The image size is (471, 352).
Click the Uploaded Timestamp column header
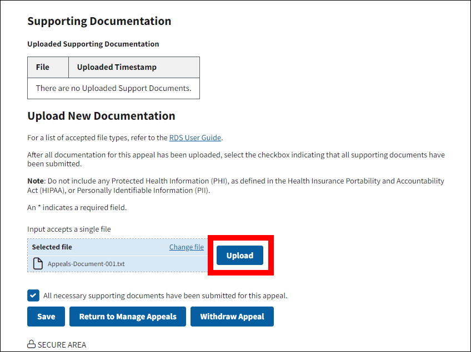pyautogui.click(x=117, y=67)
